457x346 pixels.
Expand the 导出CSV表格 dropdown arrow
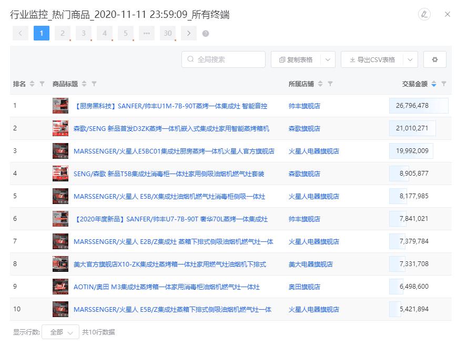click(410, 59)
